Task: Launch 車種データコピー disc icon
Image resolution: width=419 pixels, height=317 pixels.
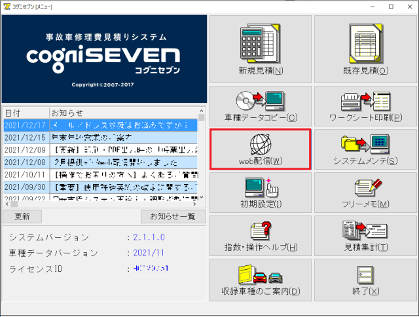Action: [261, 101]
